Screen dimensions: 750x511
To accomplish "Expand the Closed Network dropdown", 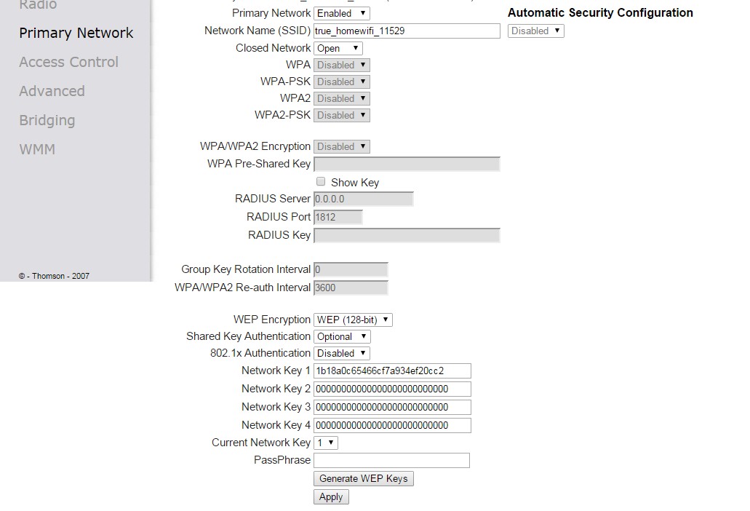I will tap(338, 48).
